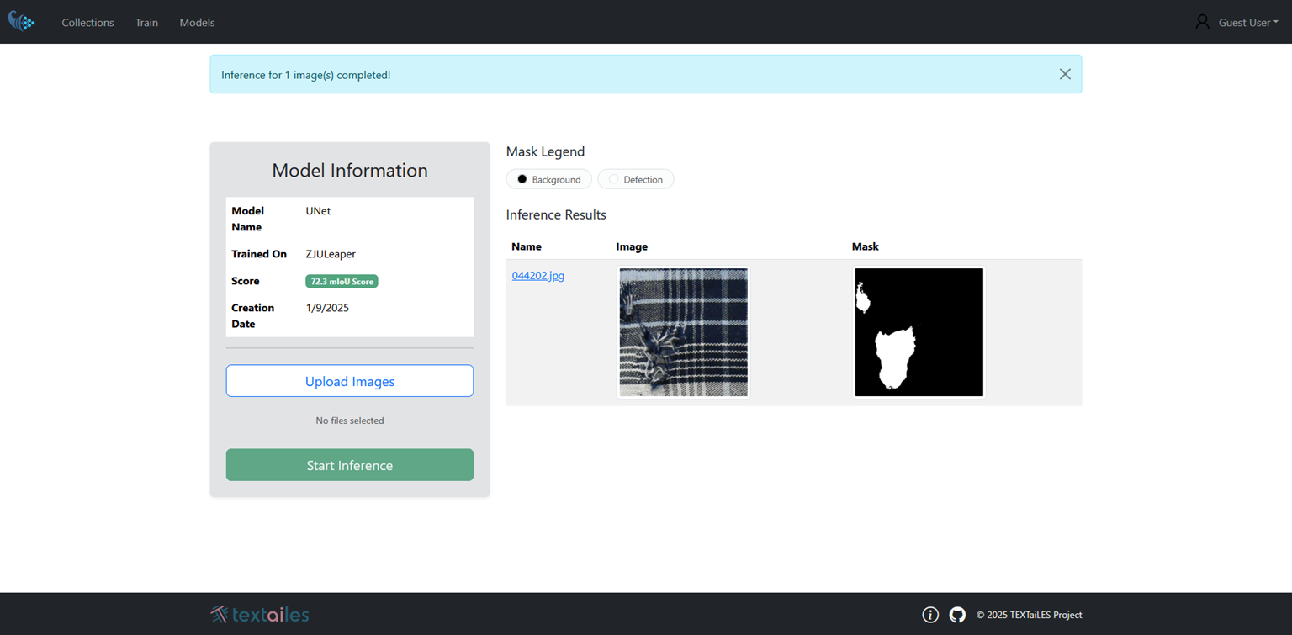Viewport: 1292px width, 635px height.
Task: Open the GitHub icon in footer
Action: 957,615
